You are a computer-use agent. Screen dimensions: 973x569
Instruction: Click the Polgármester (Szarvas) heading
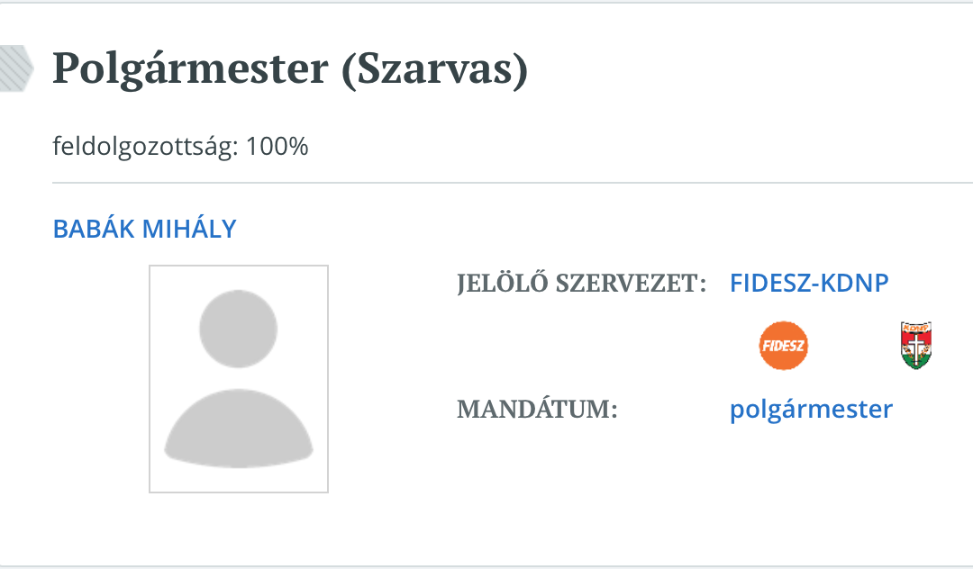pyautogui.click(x=289, y=69)
